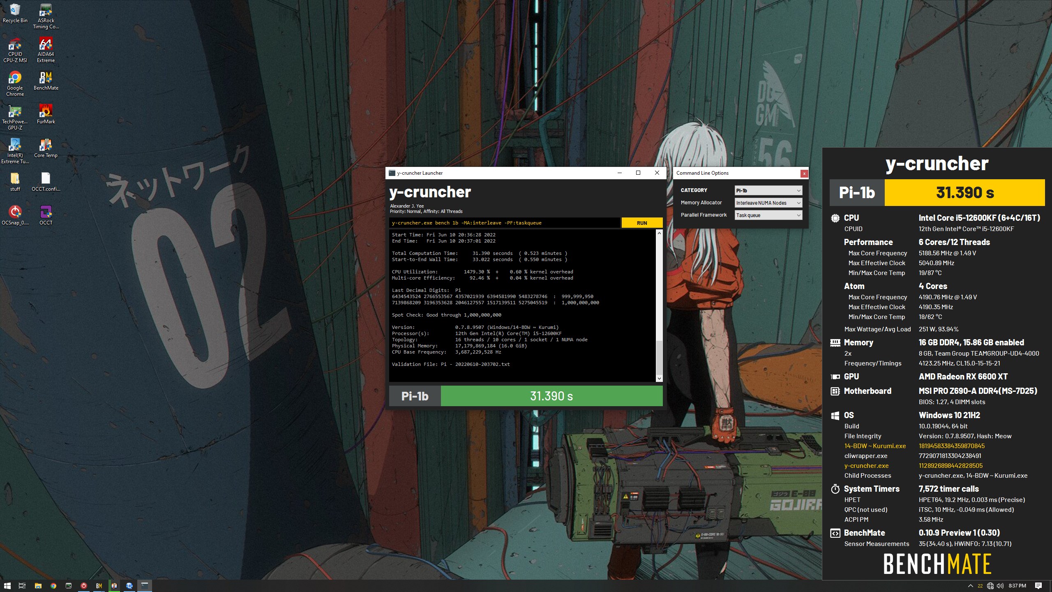Launch BenchMate desktop shortcut

click(x=46, y=81)
